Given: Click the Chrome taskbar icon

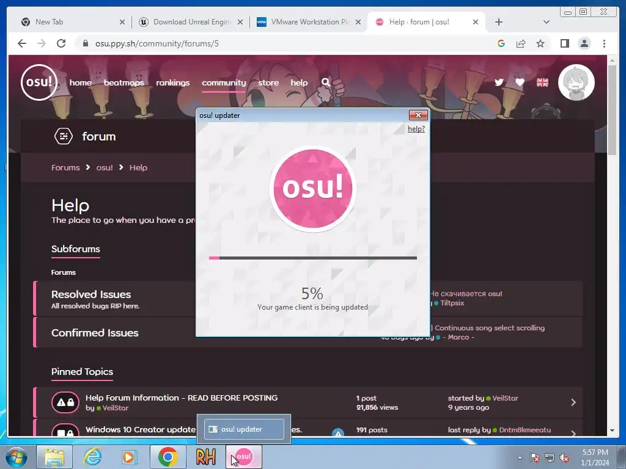Looking at the screenshot, I should pos(168,457).
